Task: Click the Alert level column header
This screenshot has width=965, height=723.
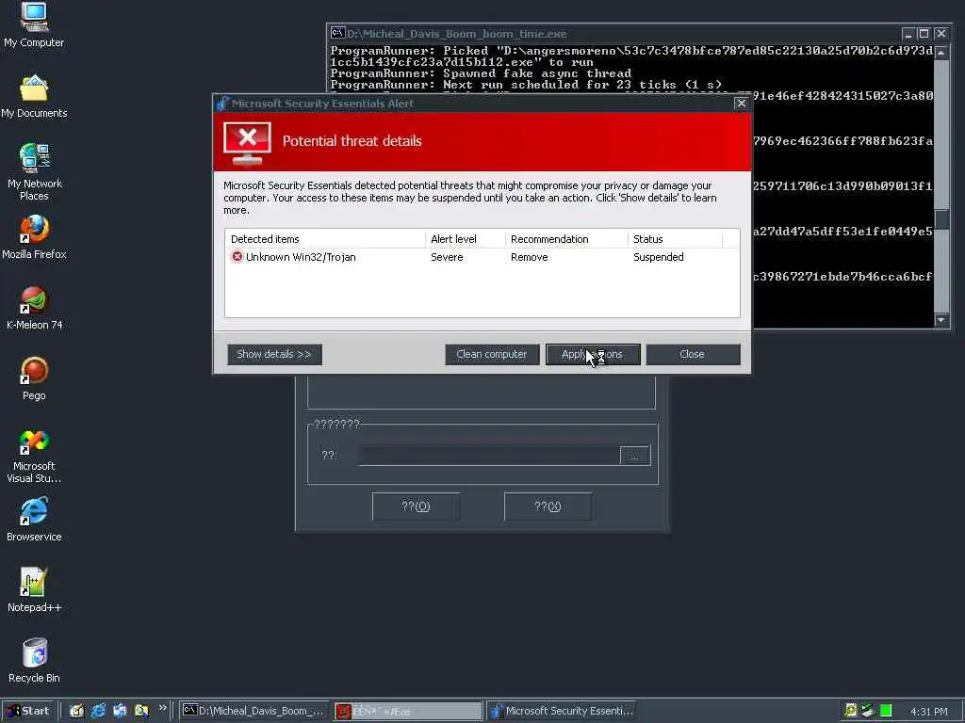Action: [x=466, y=239]
